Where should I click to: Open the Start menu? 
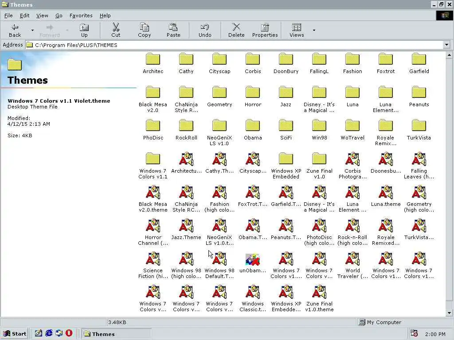coord(15,334)
